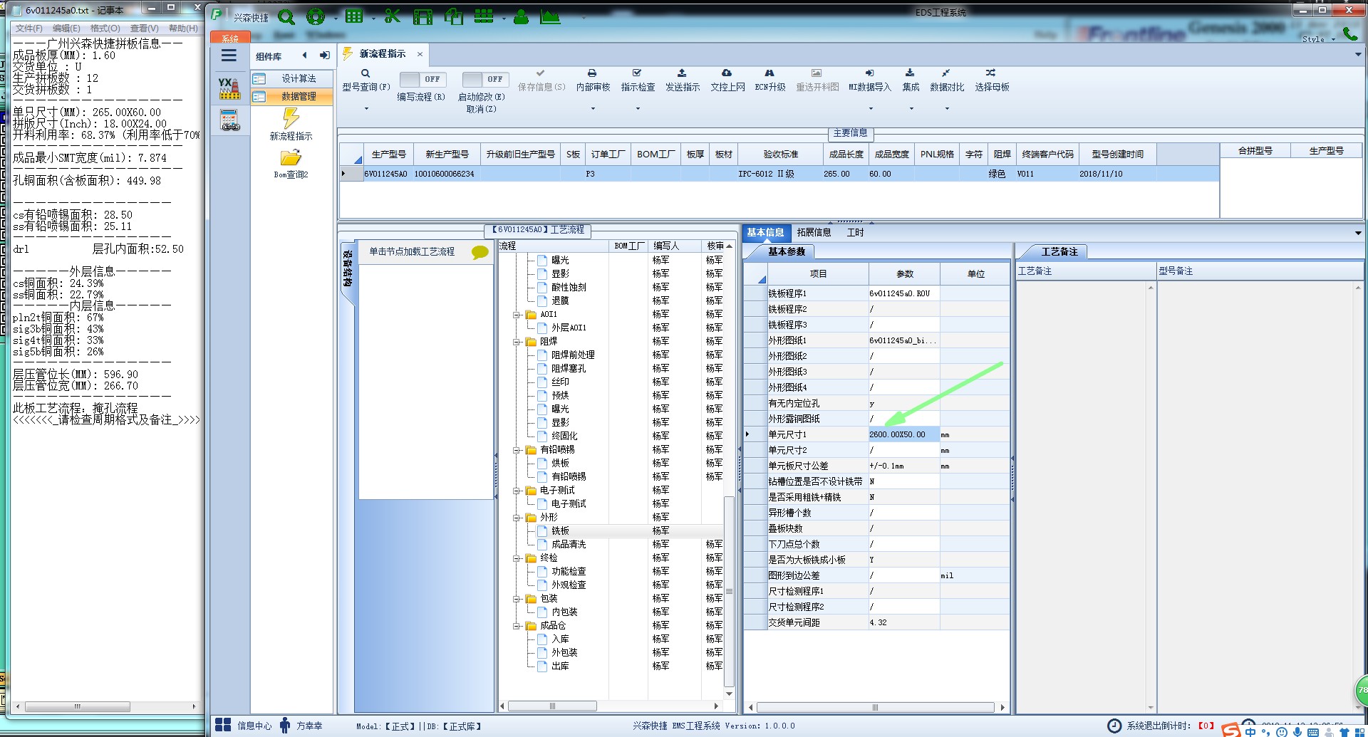Open 新流程指示 lightning icon in component library

click(291, 118)
